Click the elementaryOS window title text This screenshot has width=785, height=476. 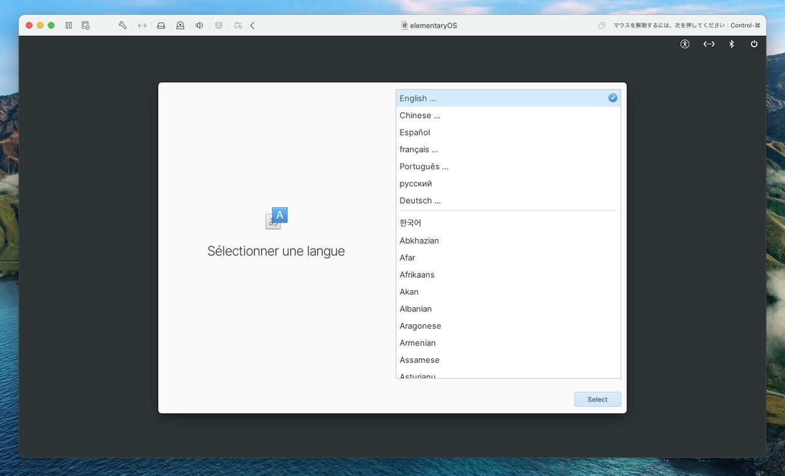pos(434,26)
